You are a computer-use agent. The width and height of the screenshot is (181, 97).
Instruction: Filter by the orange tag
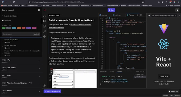click(x=19, y=28)
